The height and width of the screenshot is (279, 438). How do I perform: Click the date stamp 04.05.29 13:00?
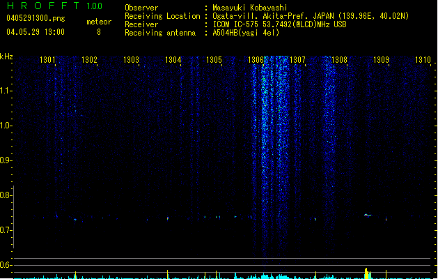point(36,32)
